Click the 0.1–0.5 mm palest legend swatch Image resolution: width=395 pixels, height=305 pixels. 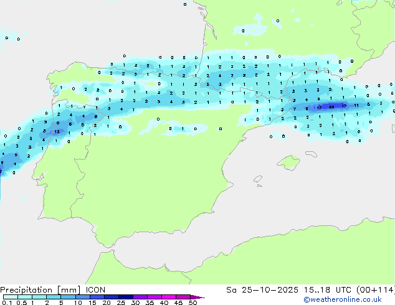11,297
